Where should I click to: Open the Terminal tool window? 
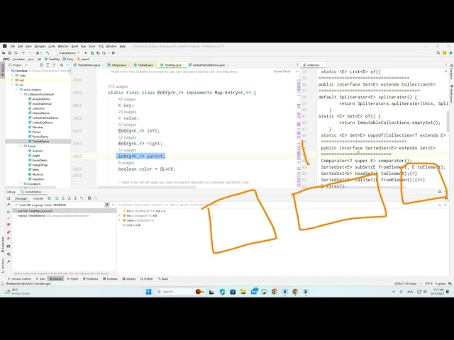pyautogui.click(x=111, y=278)
